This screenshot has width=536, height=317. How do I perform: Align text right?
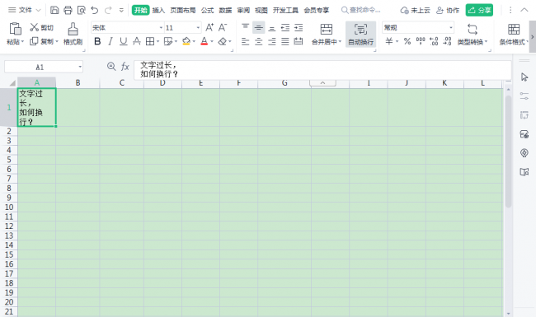[272, 42]
